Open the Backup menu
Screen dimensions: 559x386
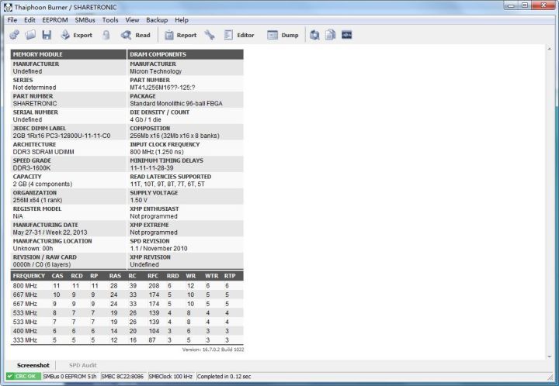point(157,20)
